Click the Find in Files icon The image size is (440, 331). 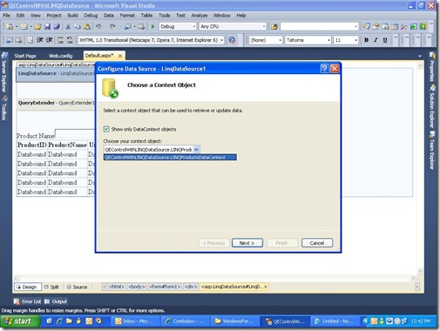point(274,26)
